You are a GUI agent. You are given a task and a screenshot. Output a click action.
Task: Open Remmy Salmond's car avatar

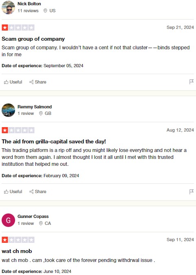tap(8, 110)
